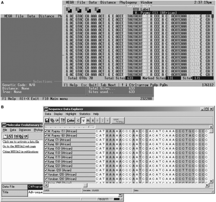Open Data menu in Sequence Data Explorer
This screenshot has height=202, width=216.
click(x=48, y=114)
